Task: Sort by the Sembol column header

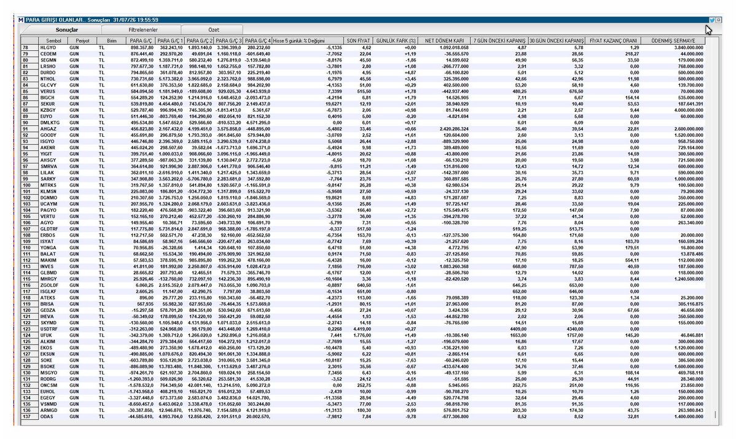Action: point(53,41)
